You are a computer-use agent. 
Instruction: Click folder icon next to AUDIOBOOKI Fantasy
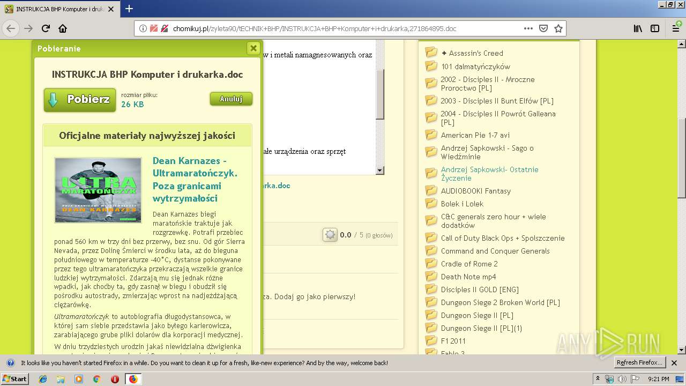(x=431, y=190)
